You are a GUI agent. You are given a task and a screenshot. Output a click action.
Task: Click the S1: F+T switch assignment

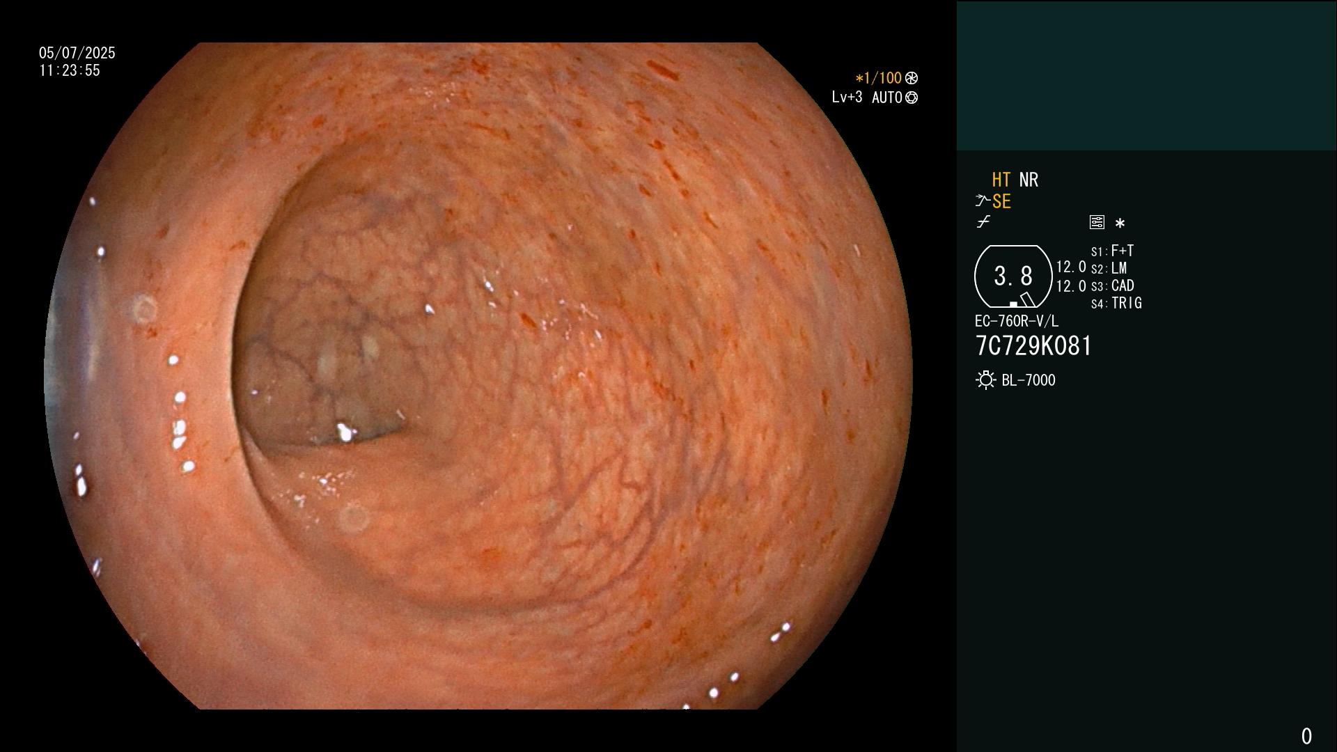point(1112,251)
